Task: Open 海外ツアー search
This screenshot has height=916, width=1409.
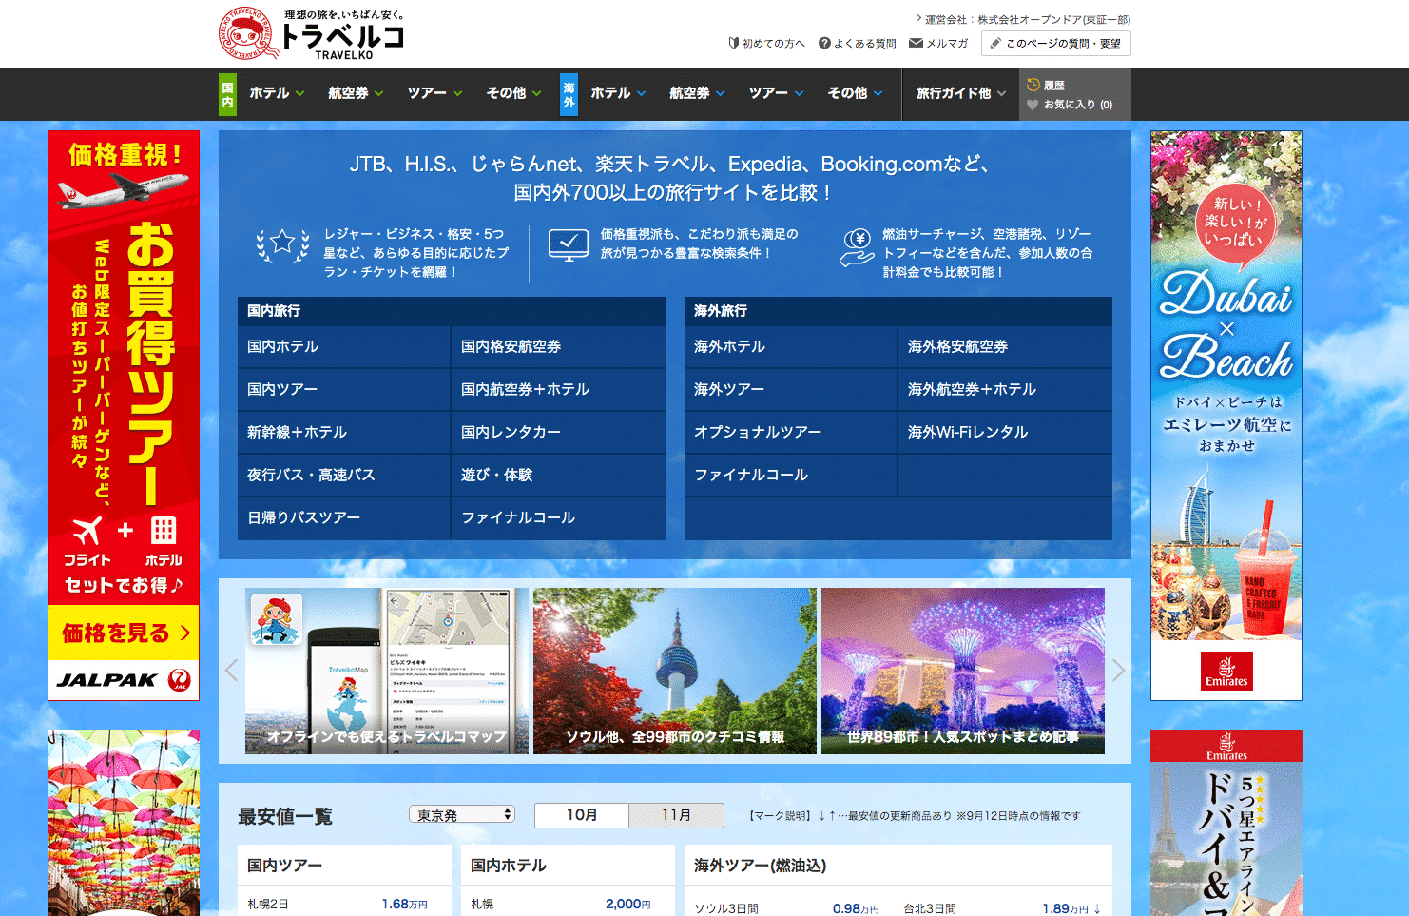Action: (x=790, y=390)
